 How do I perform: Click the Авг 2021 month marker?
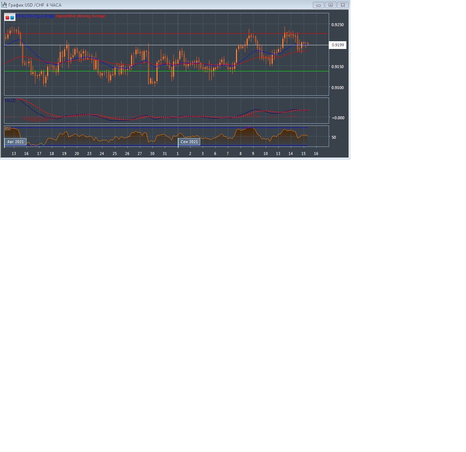pyautogui.click(x=15, y=142)
